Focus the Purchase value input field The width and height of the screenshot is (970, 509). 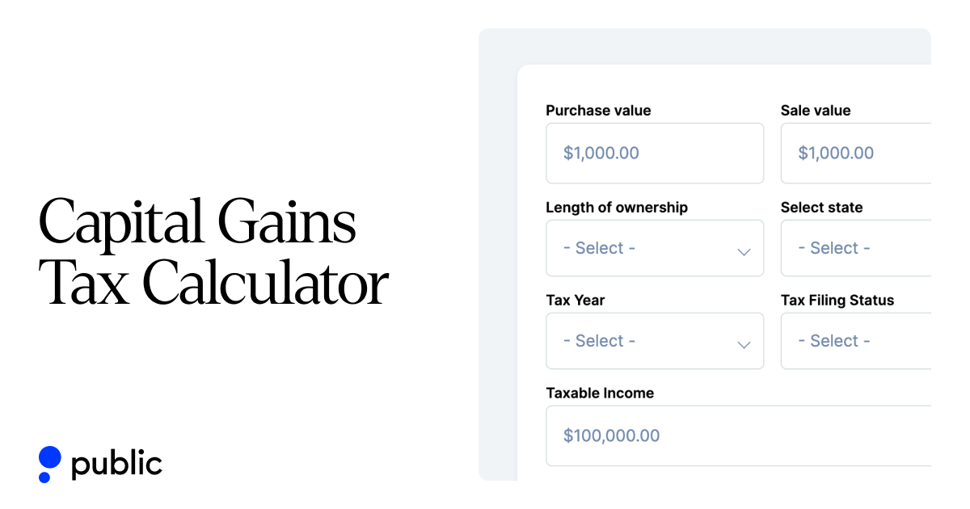pos(654,153)
